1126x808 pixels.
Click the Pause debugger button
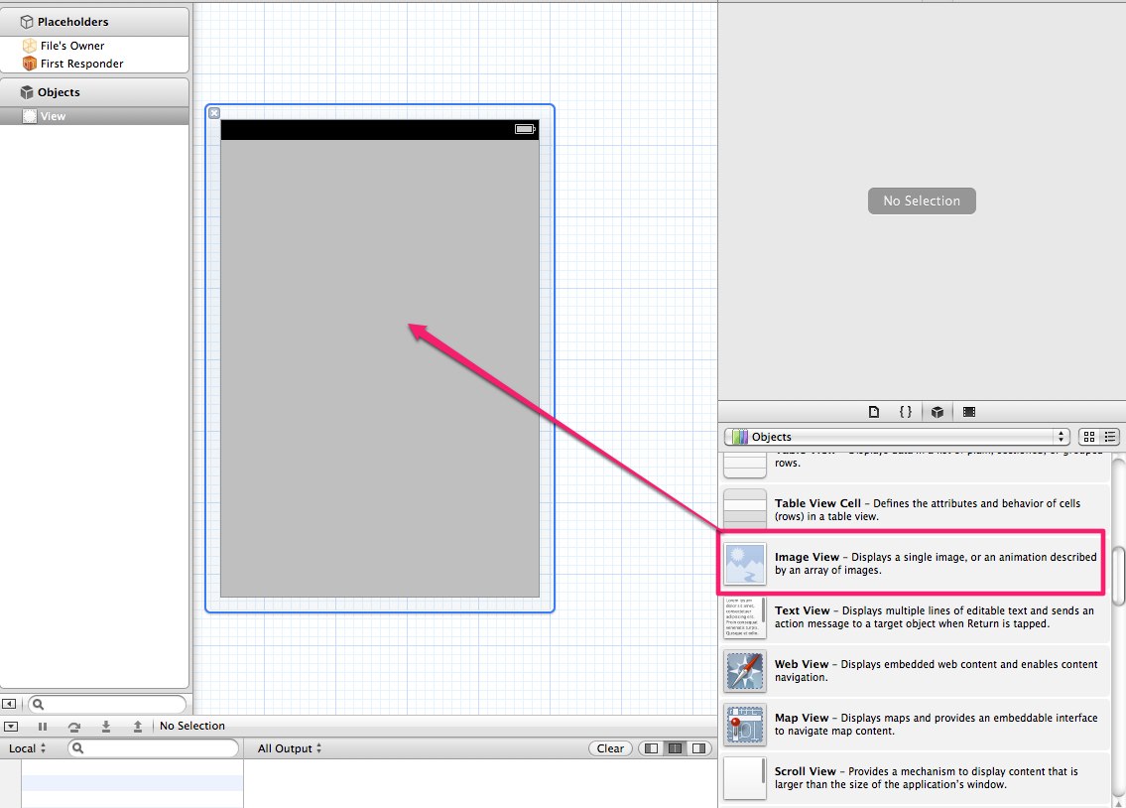click(x=43, y=727)
